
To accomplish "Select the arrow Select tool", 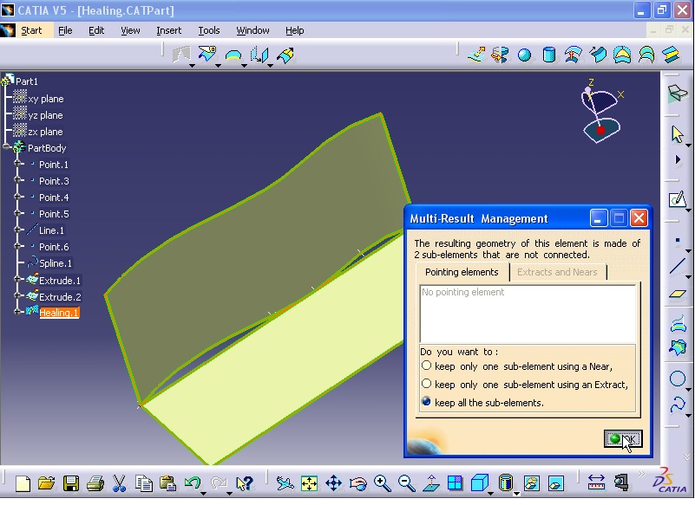I will point(677,134).
